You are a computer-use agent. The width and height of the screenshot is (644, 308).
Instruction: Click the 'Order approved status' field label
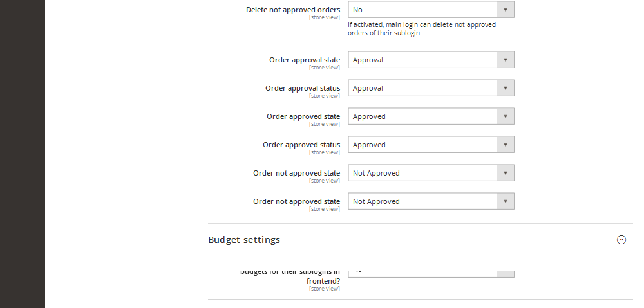pos(301,145)
